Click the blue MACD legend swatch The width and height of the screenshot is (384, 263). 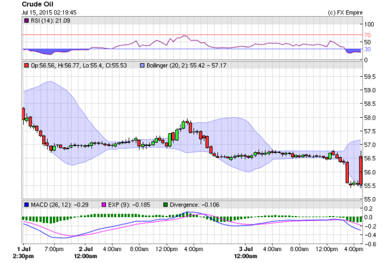point(26,205)
